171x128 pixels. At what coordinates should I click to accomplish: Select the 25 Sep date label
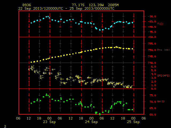pyautogui.click(x=133, y=122)
